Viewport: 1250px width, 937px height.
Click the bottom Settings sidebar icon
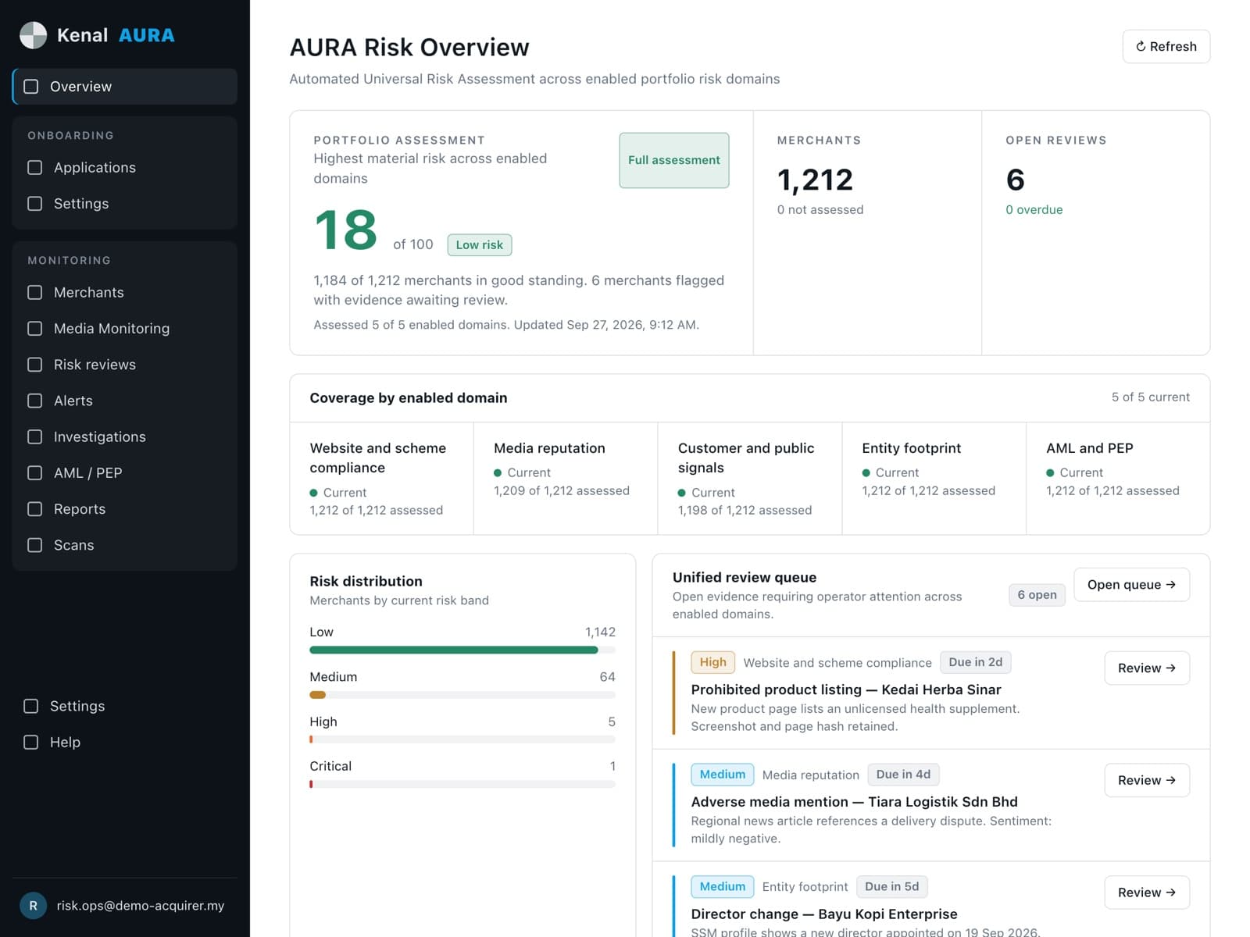[31, 707]
